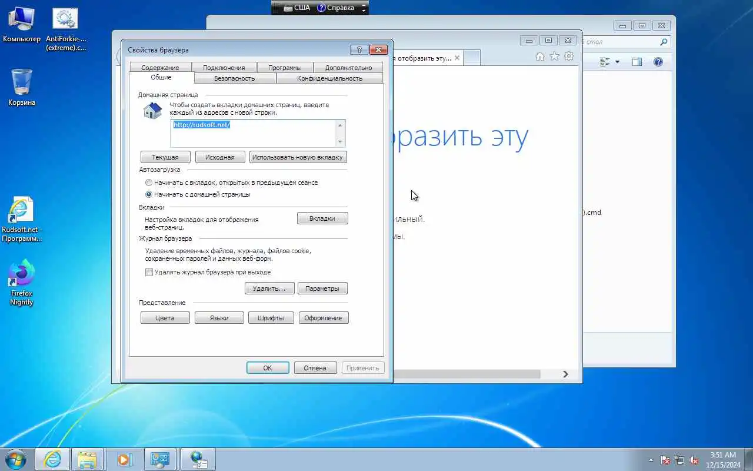The width and height of the screenshot is (753, 471).
Task: Click the IE horizontal scrollbar right arrow
Action: (565, 374)
